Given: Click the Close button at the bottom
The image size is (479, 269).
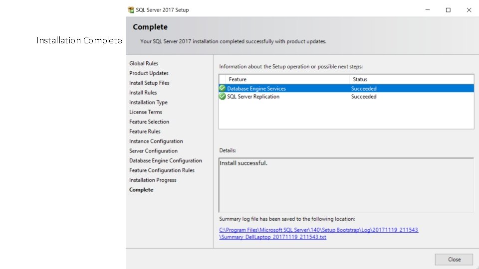Looking at the screenshot, I should pyautogui.click(x=454, y=260).
